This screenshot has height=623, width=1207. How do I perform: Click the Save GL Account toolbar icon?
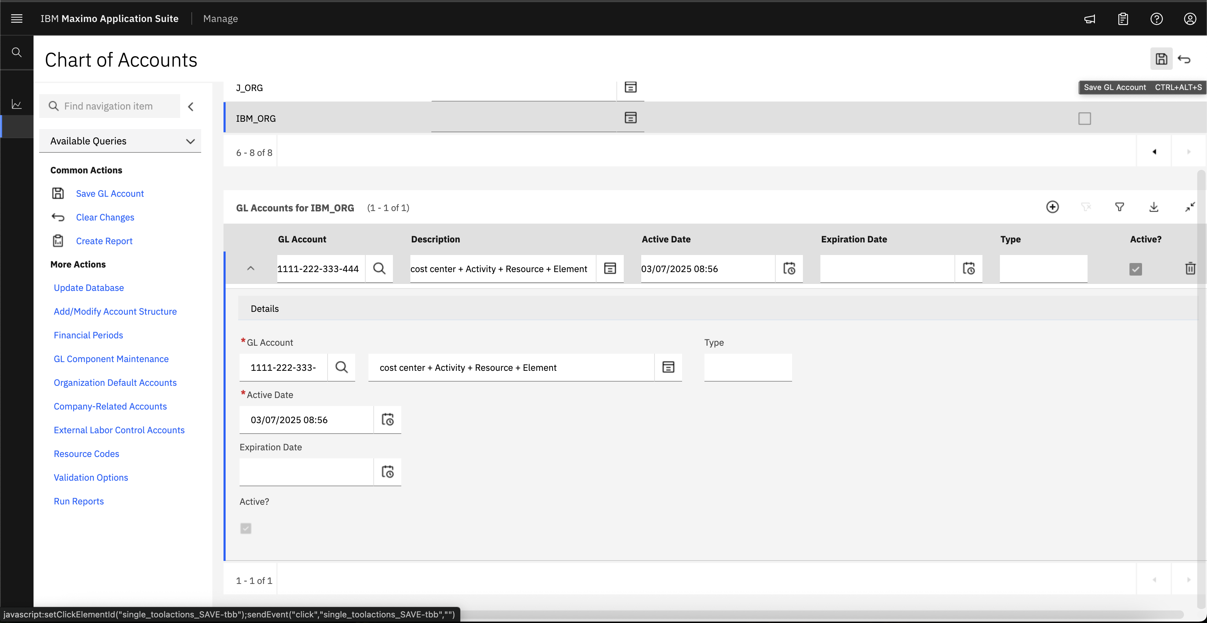1161,59
